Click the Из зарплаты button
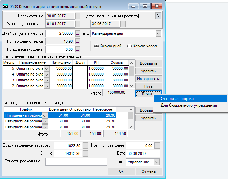 pos(148,79)
